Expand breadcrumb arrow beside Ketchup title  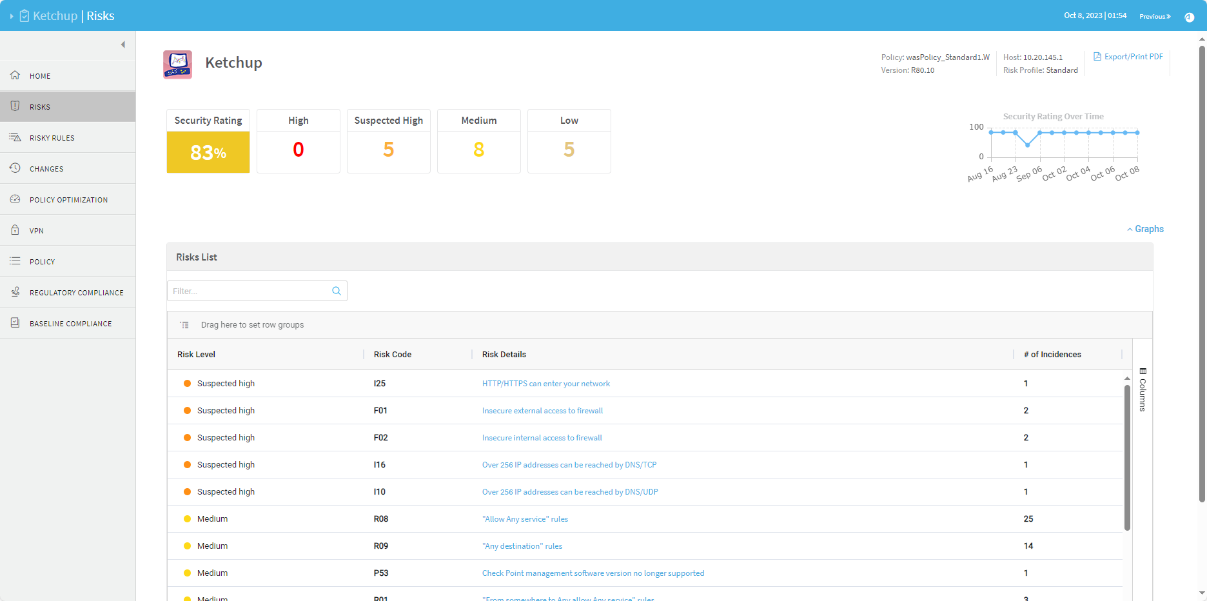pos(11,16)
